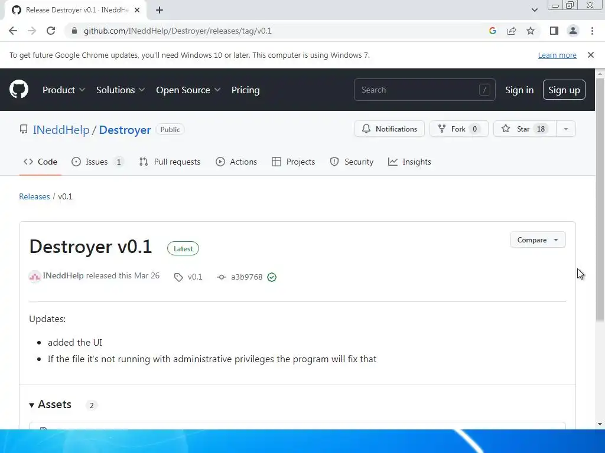Click the verified commit check badge
This screenshot has height=453, width=605.
(x=272, y=277)
